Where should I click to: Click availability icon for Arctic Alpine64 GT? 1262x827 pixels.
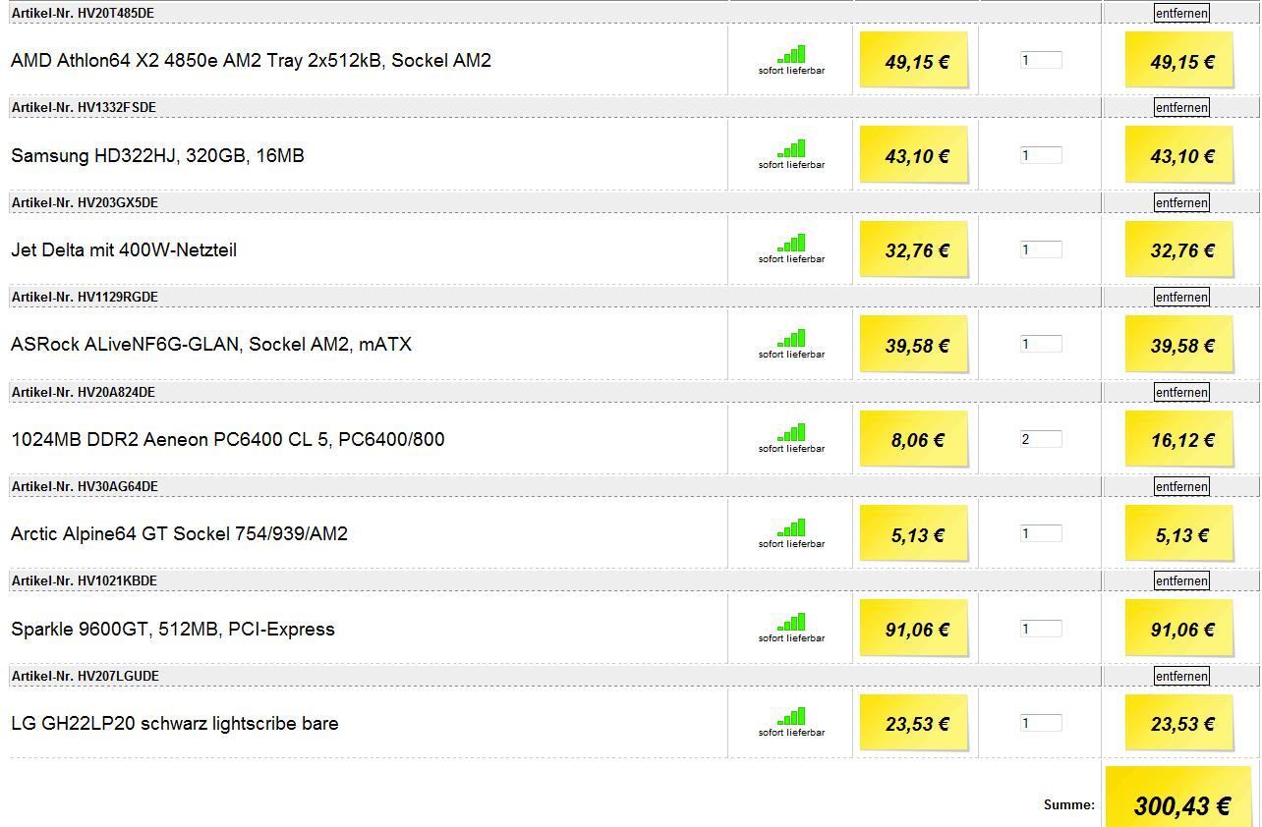[791, 528]
